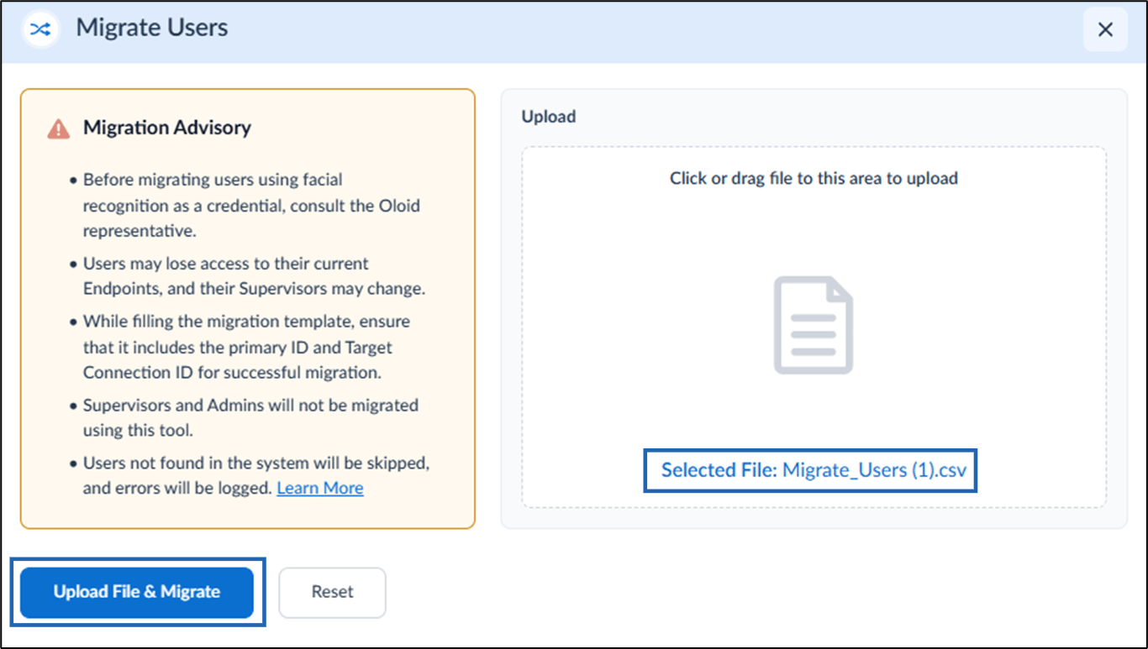This screenshot has height=649, width=1148.
Task: Click the 'Upload' section label
Action: coord(549,117)
